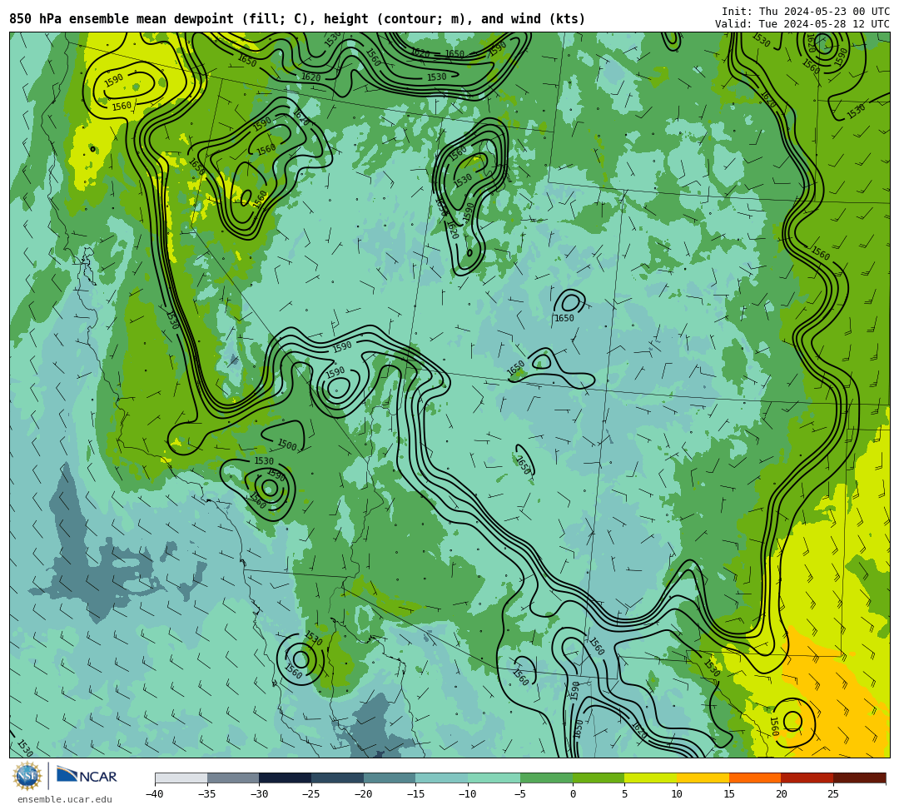Screen dimensions: 899x810
Task: Click the Valid: Tue 2024-05-28 12 UTC text
Action: point(802,24)
